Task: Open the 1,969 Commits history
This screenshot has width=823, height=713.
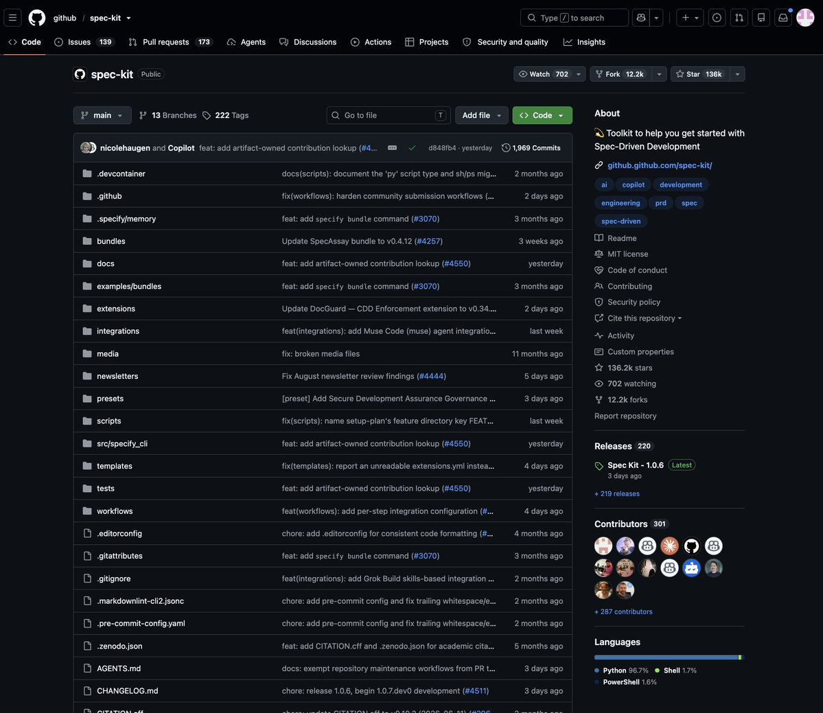Action: click(531, 148)
